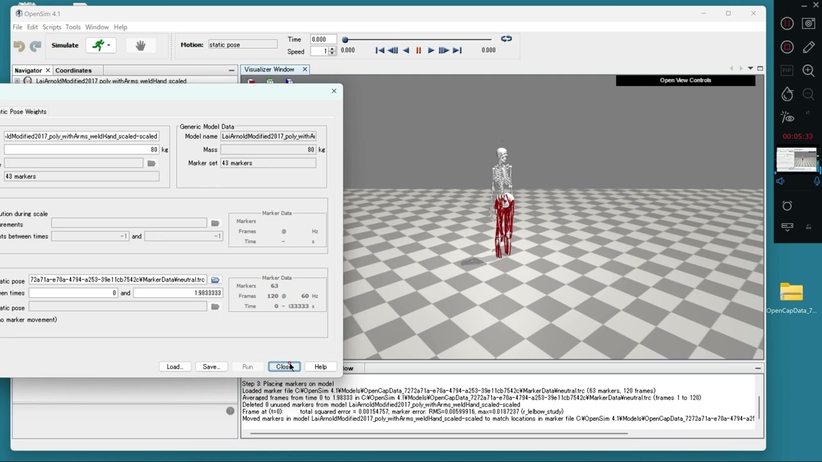Step forward one frame in motion
The height and width of the screenshot is (462, 822).
pyautogui.click(x=444, y=50)
